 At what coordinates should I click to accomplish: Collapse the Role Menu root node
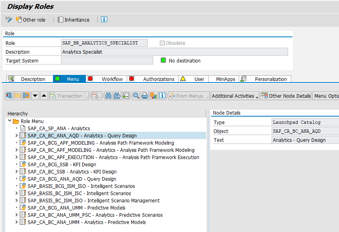click(9, 121)
